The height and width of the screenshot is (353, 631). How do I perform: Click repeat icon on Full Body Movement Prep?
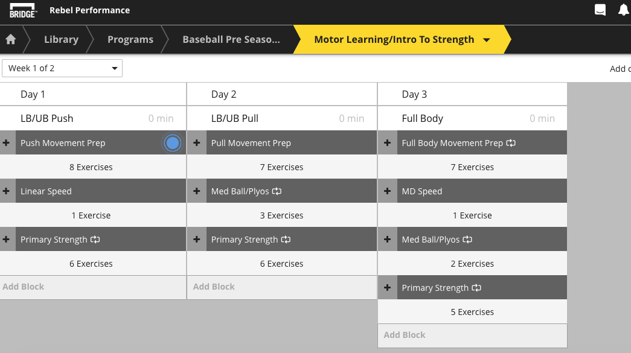pos(511,143)
